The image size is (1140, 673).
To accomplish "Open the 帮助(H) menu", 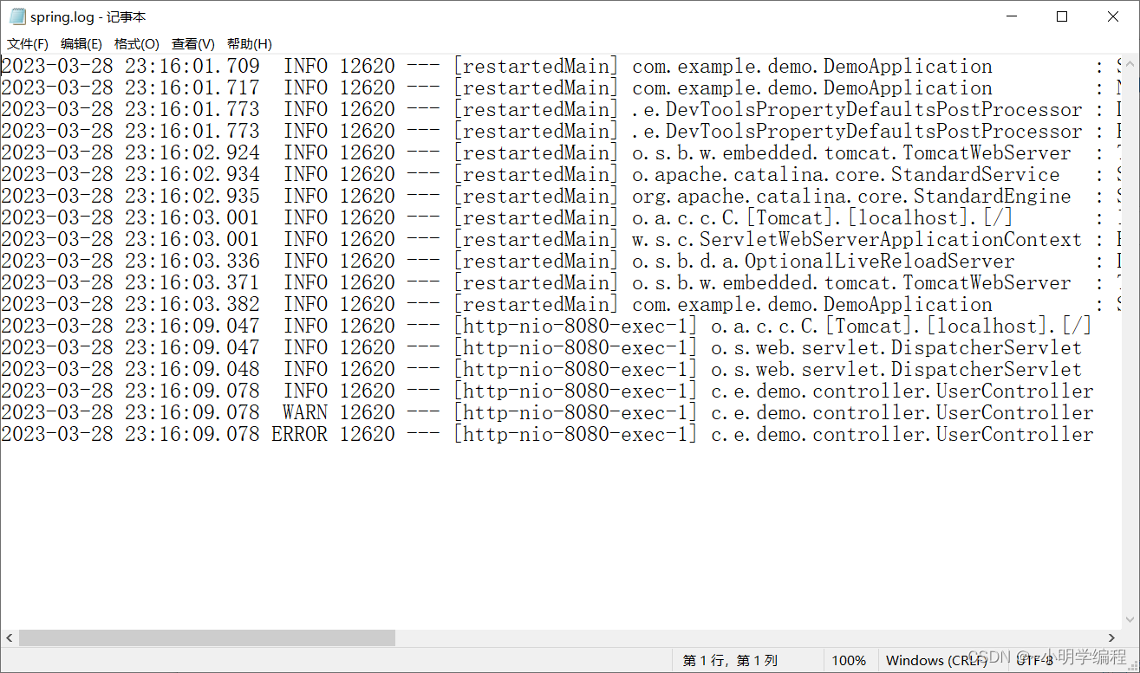I will 249,44.
